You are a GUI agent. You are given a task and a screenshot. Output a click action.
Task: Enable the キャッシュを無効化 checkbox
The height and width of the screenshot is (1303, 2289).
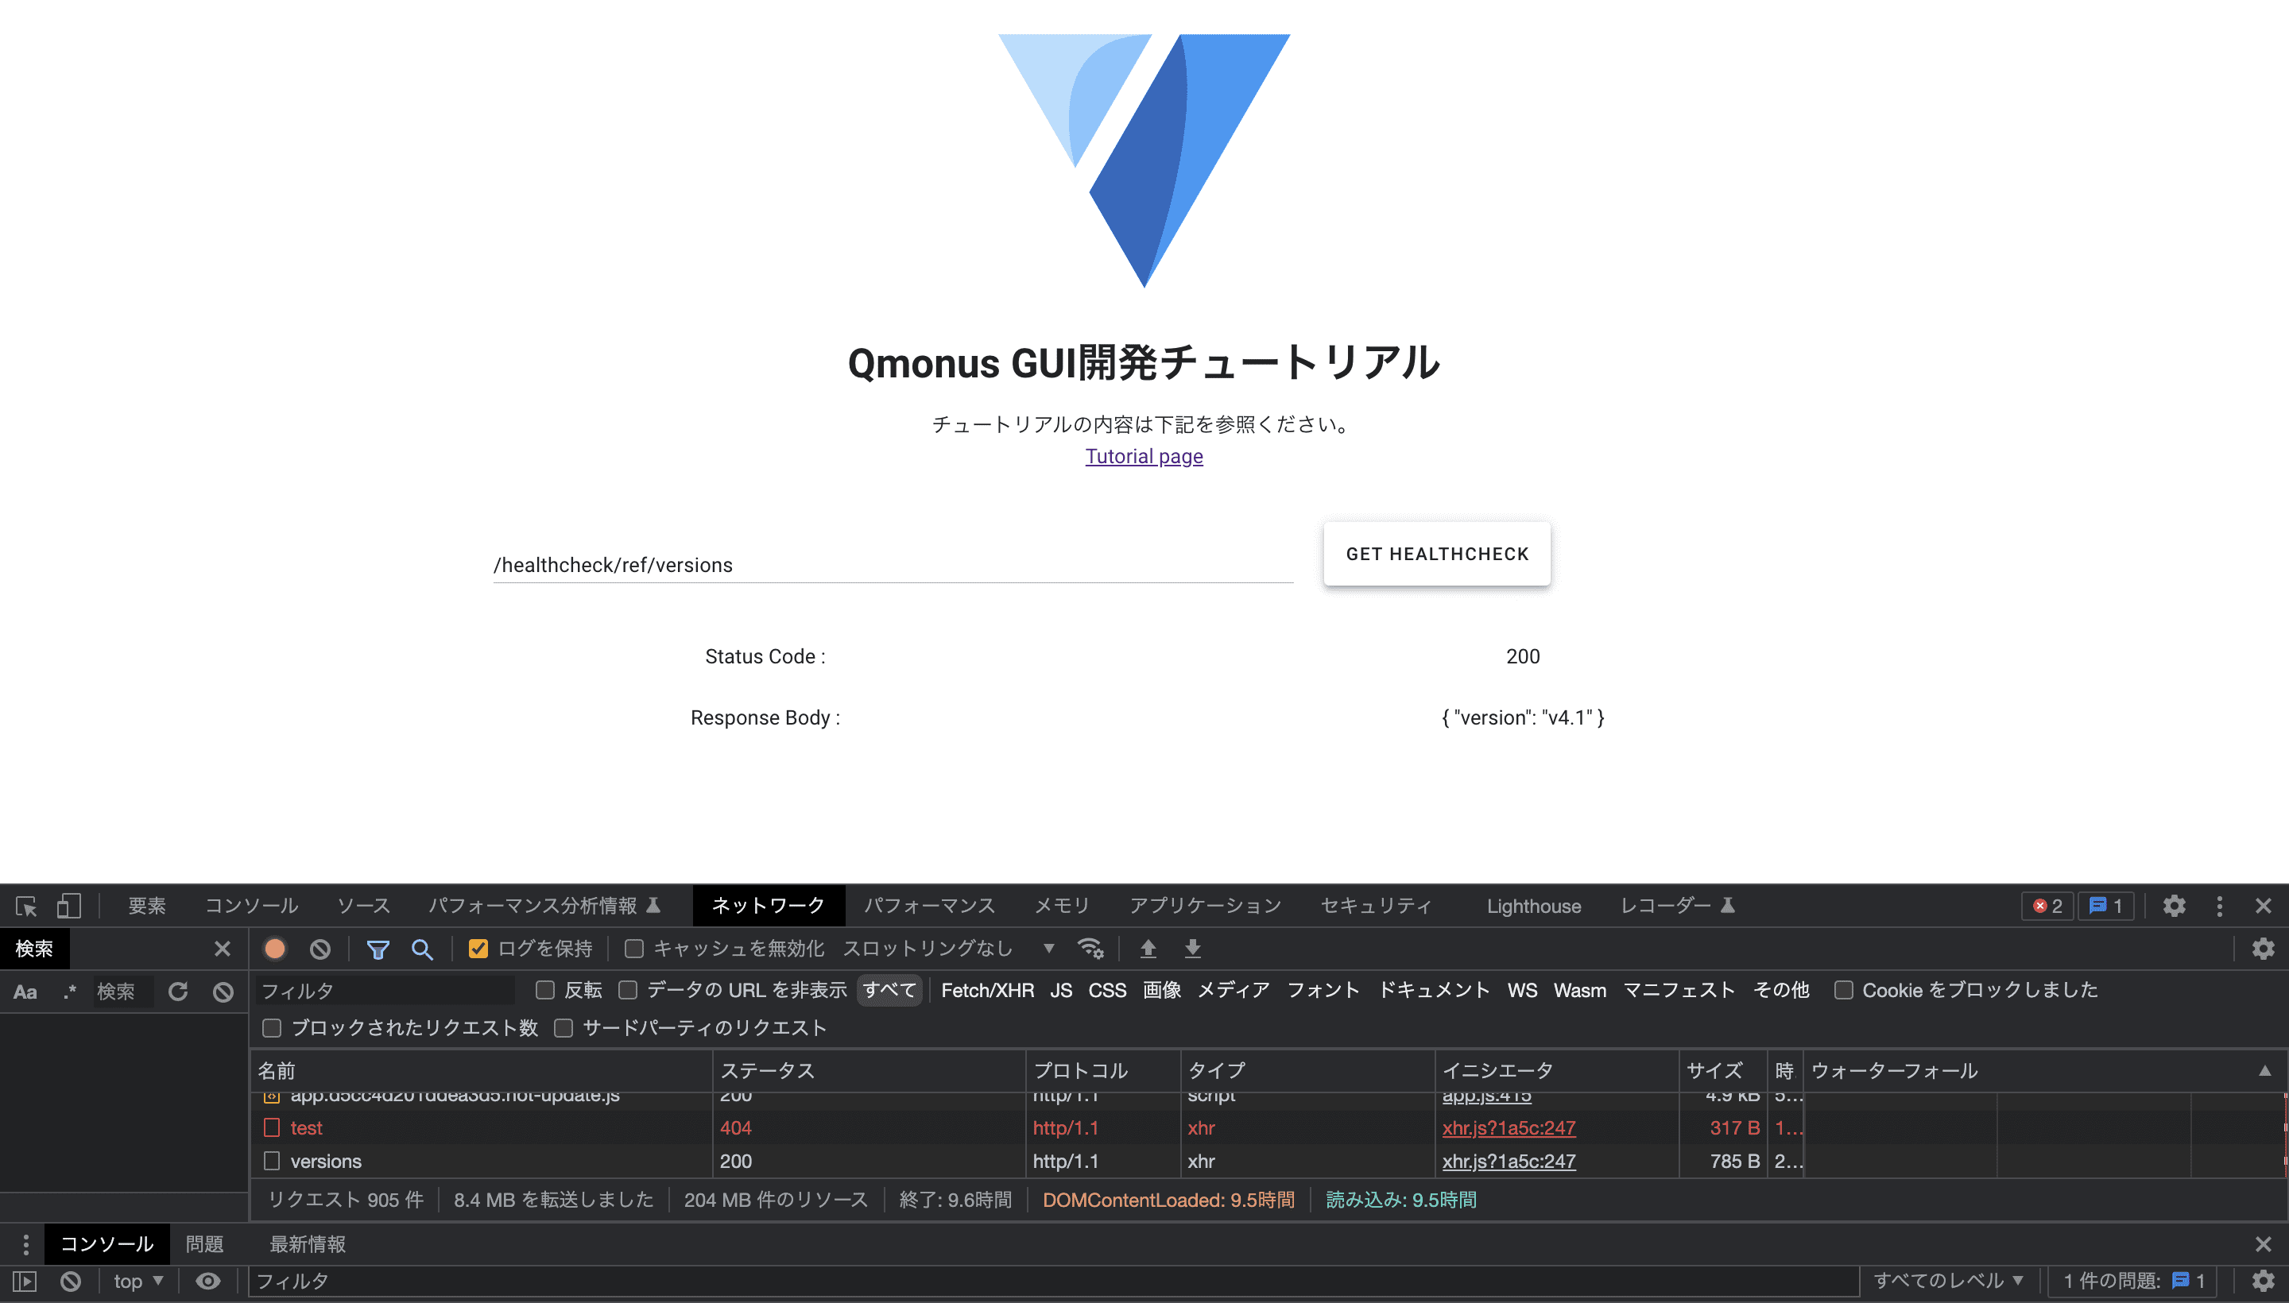pyautogui.click(x=633, y=949)
